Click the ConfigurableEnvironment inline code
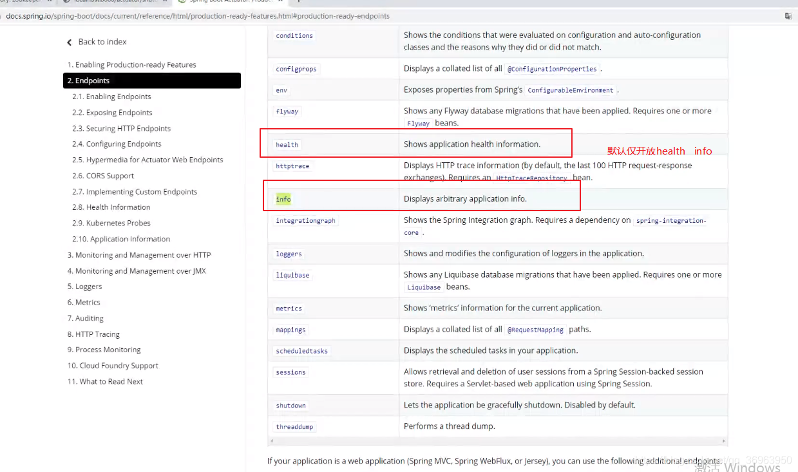This screenshot has width=798, height=472. pyautogui.click(x=571, y=90)
